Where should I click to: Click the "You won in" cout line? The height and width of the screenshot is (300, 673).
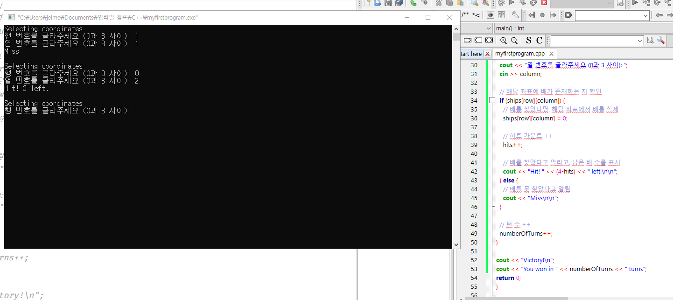[x=571, y=269]
